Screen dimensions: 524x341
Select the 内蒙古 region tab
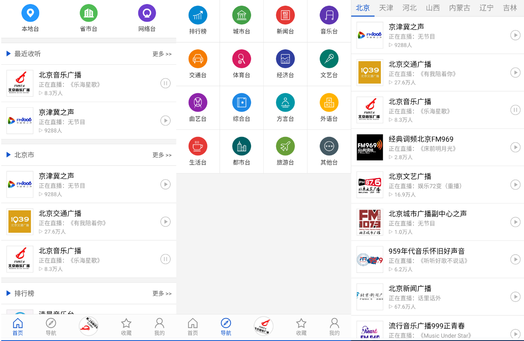(459, 8)
